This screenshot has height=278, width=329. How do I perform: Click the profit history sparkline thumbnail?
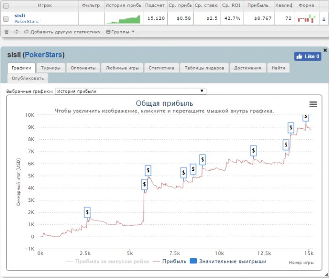[x=123, y=19]
